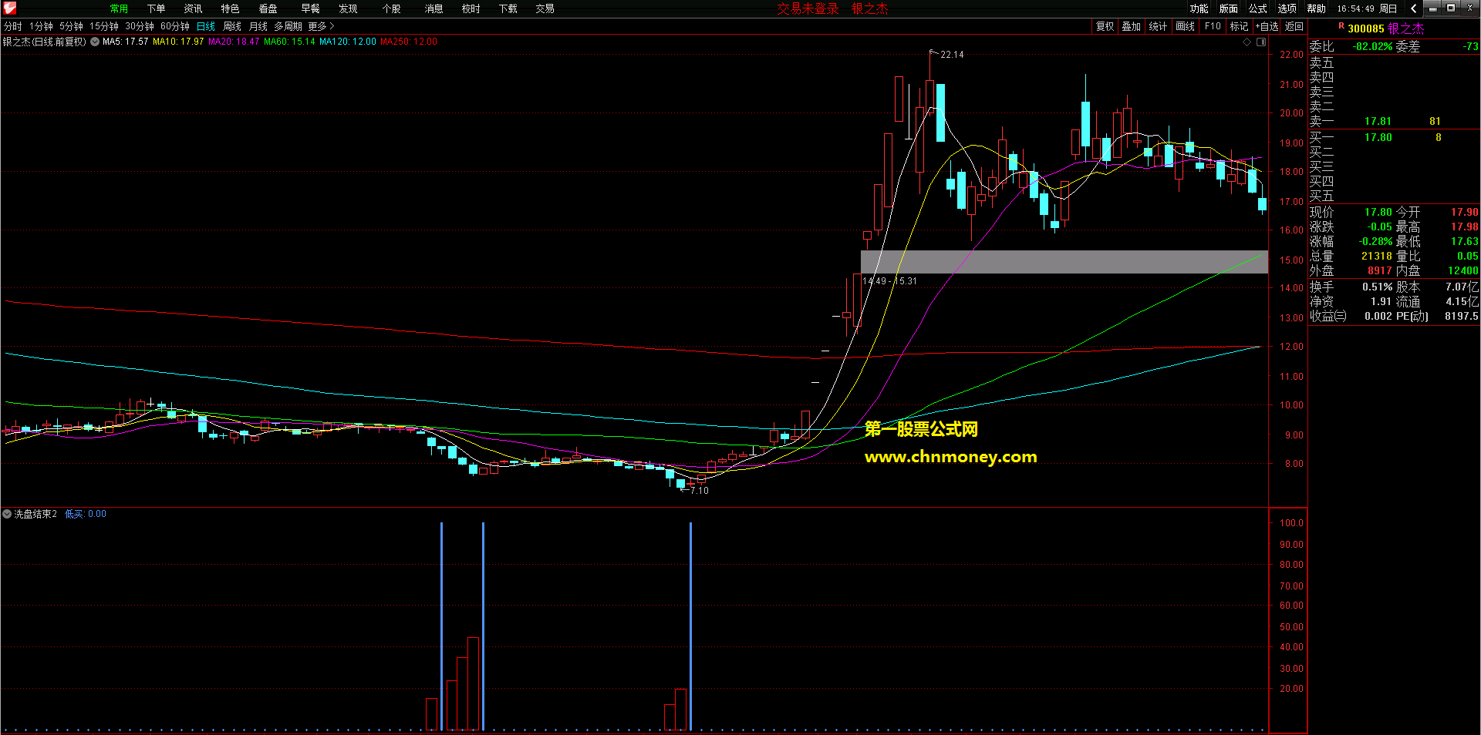Switch to the 15分钟 period tab
The image size is (1481, 735).
(x=104, y=26)
